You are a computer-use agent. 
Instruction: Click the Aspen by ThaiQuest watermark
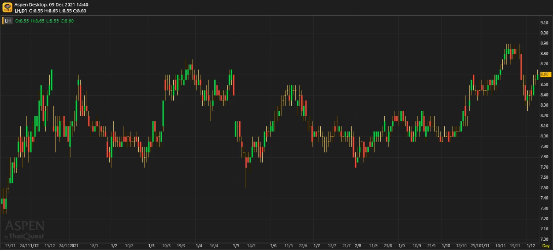(x=24, y=229)
